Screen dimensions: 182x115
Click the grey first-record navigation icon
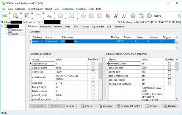click(60, 16)
